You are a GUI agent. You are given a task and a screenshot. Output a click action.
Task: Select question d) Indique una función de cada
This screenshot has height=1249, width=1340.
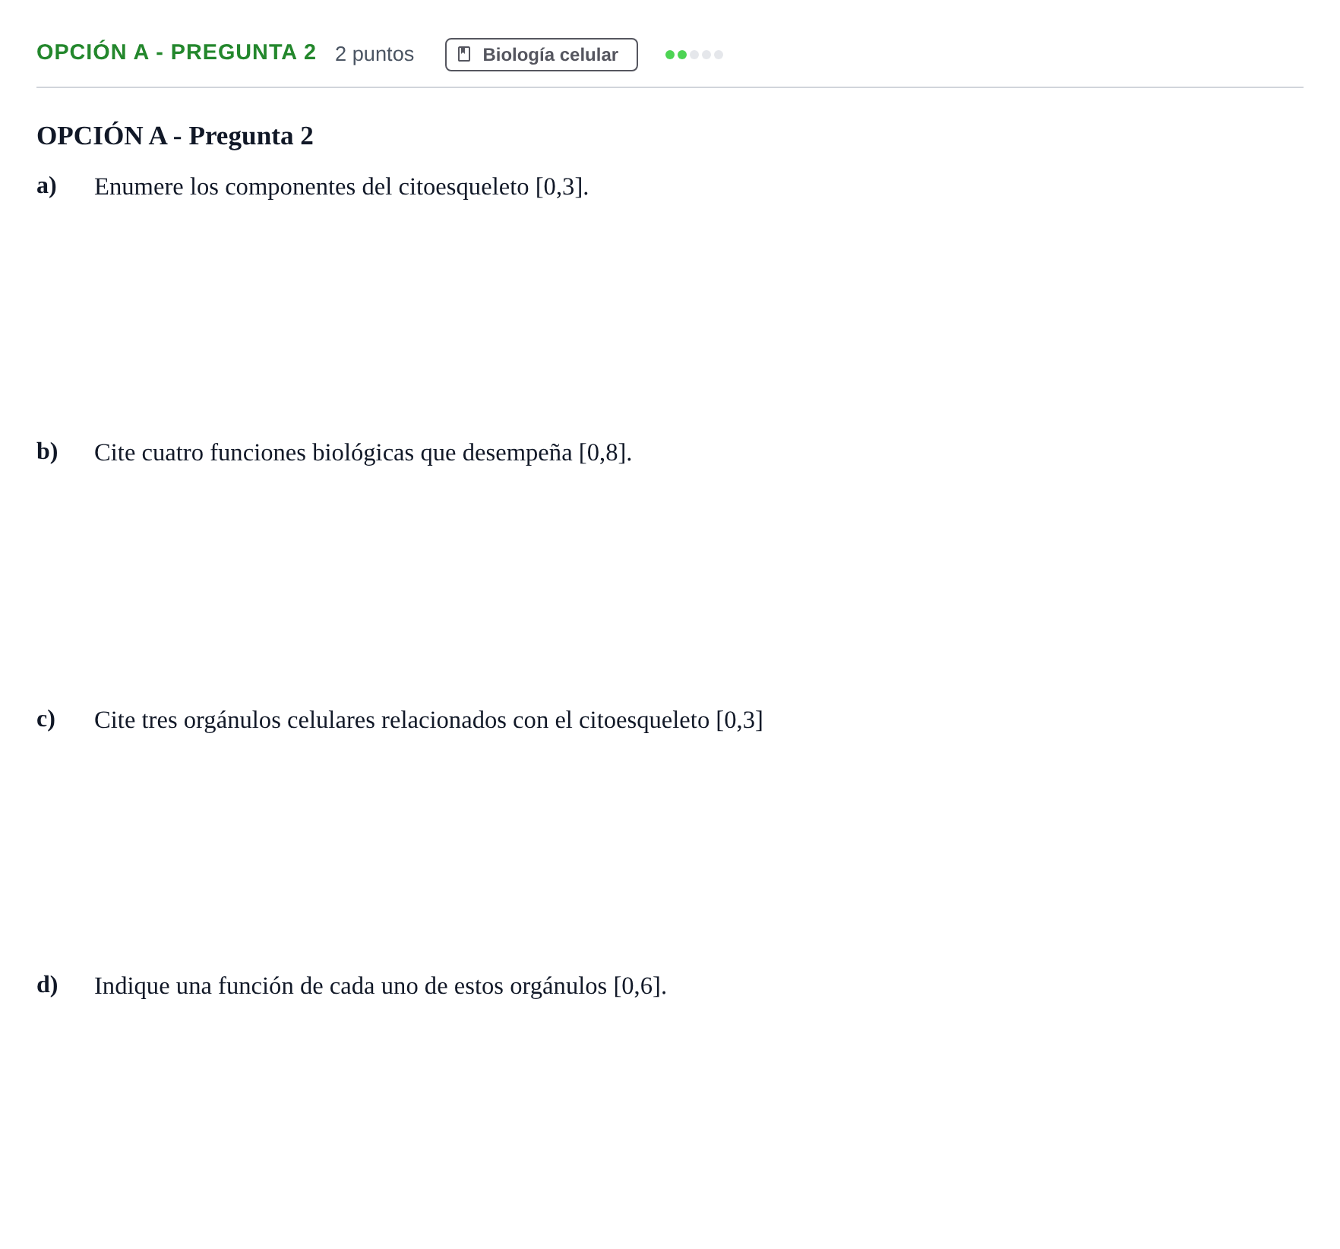click(381, 986)
